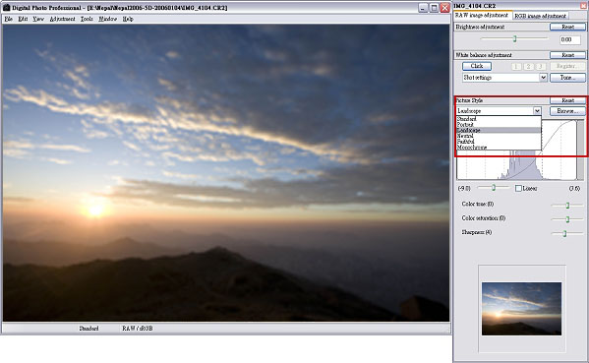Expand the Shot settings white balance dropdown
The height and width of the screenshot is (363, 589).
[x=543, y=78]
